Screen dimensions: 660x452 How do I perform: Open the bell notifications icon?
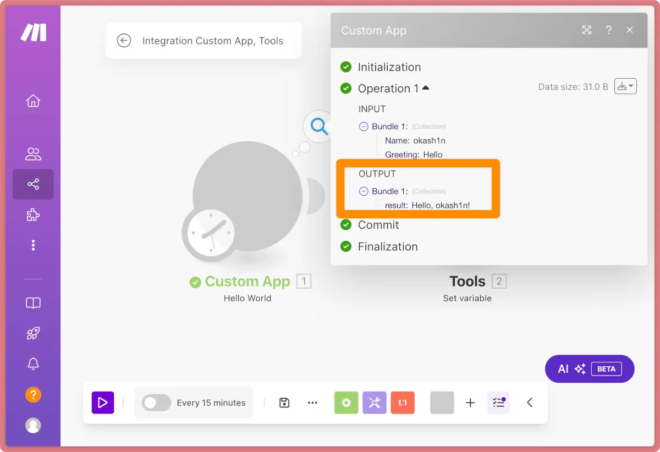[x=33, y=363]
